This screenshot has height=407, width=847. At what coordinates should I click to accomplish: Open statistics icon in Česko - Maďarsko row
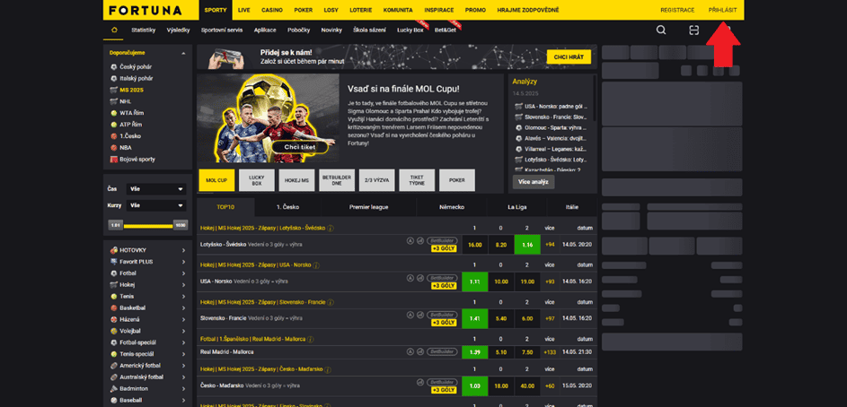coord(420,382)
